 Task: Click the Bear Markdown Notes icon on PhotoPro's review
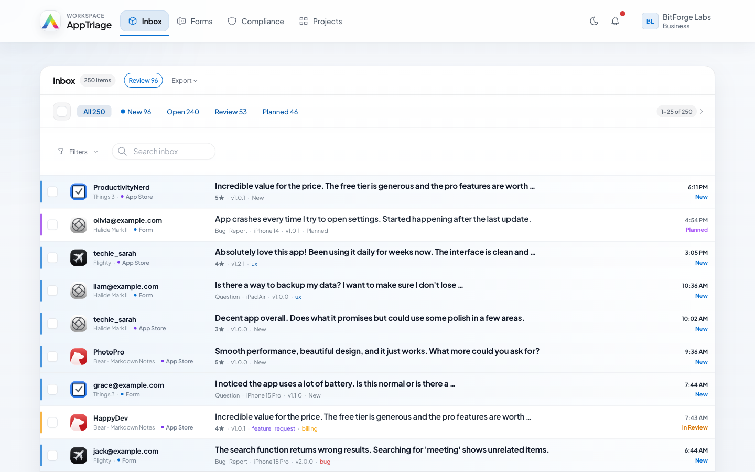click(x=79, y=357)
